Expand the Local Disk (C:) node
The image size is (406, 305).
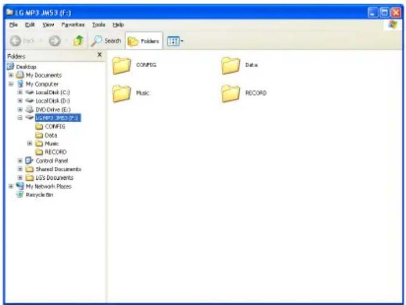tap(20, 92)
